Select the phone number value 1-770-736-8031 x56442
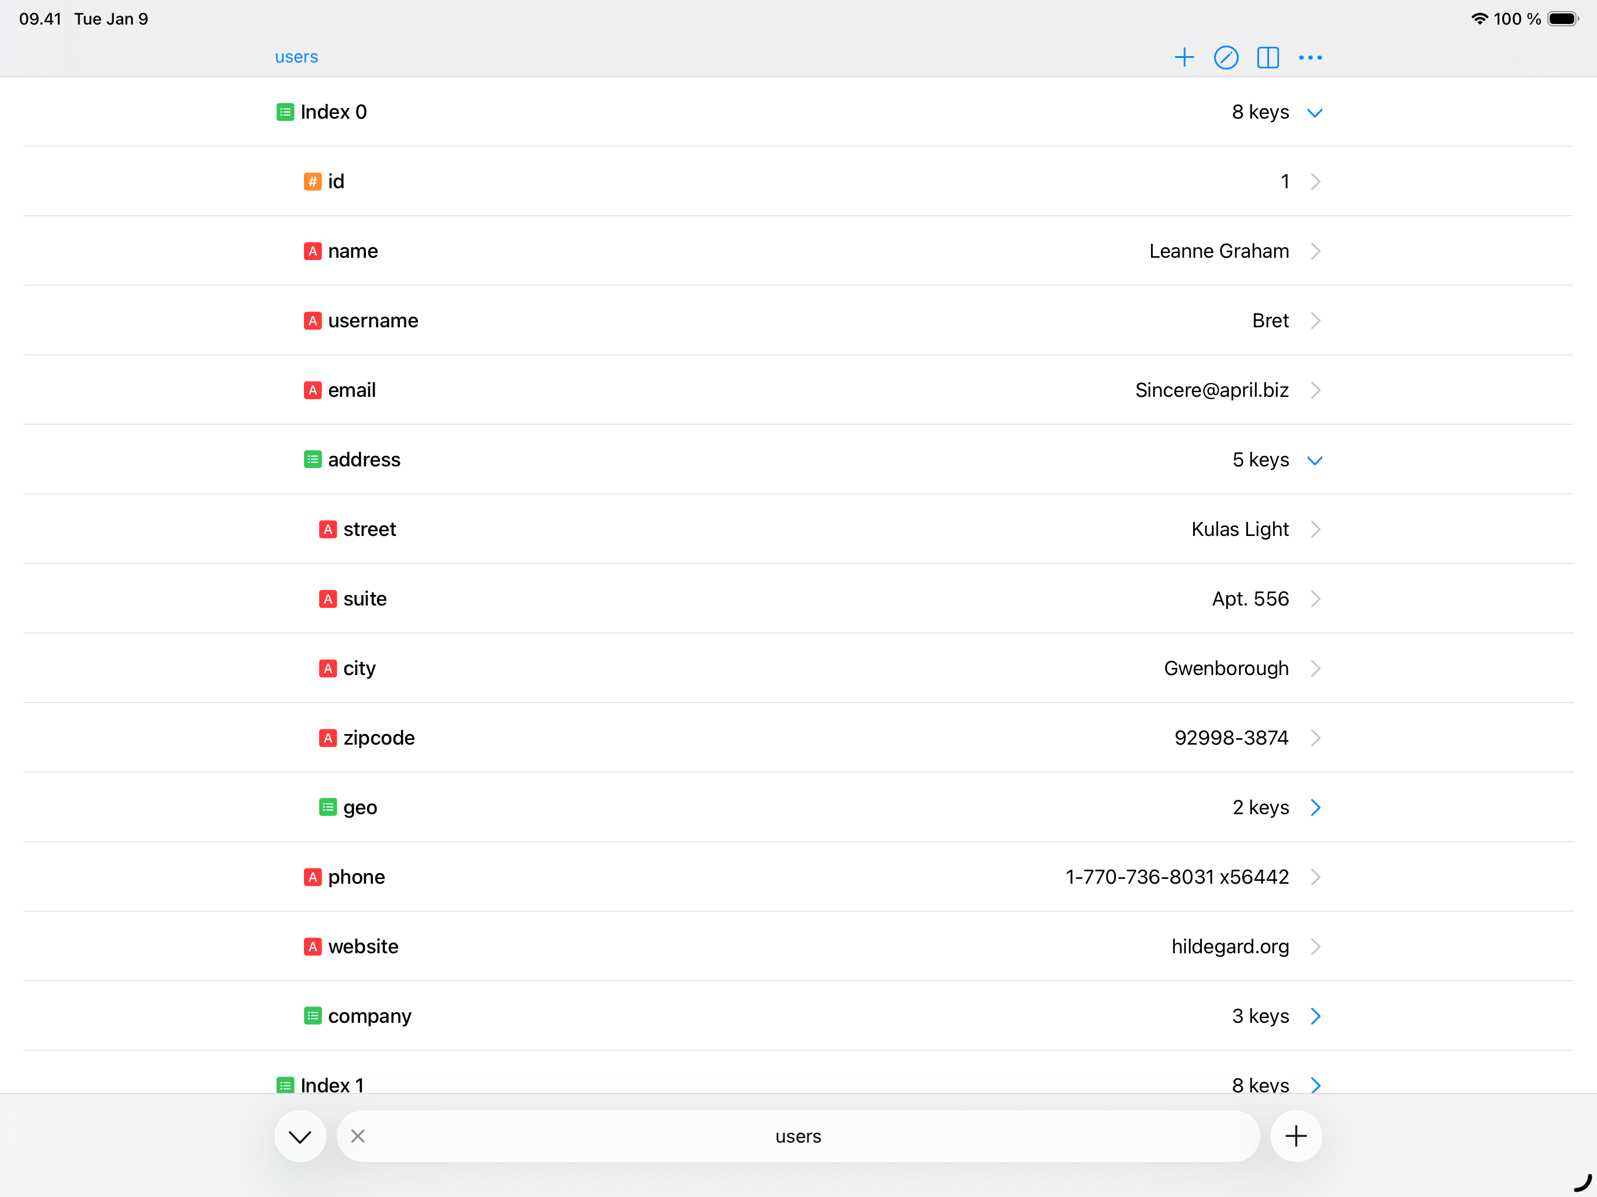This screenshot has height=1197, width=1597. (x=1177, y=877)
